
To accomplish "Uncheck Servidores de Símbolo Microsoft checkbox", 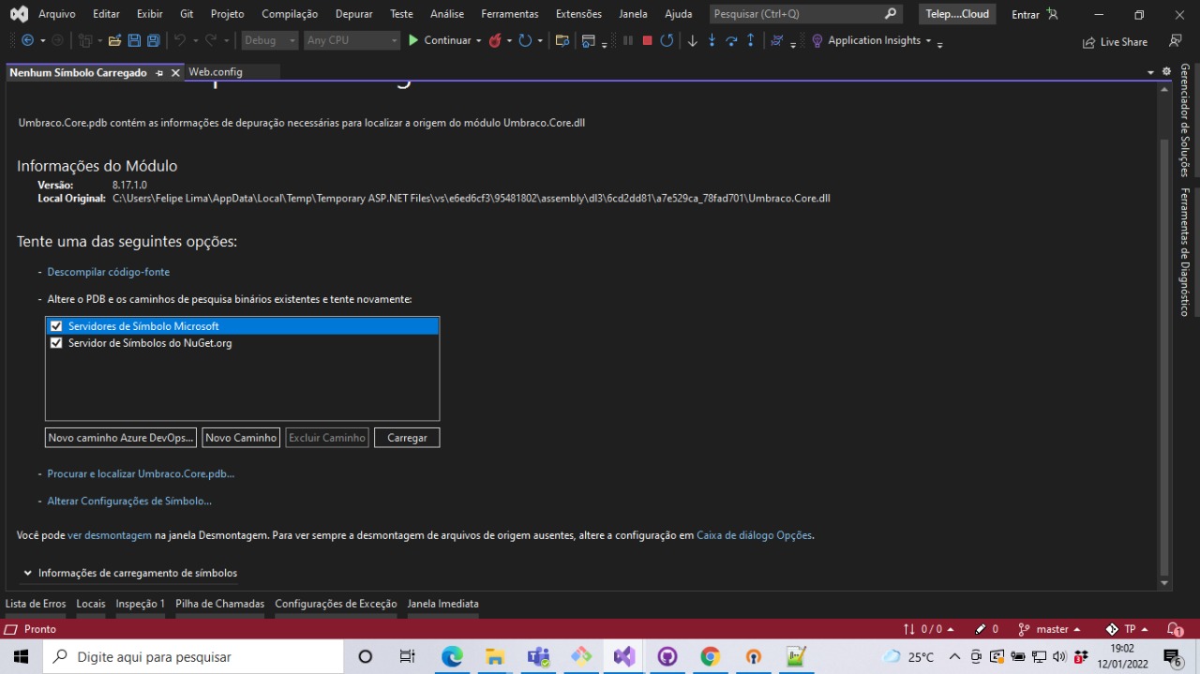I will (56, 326).
